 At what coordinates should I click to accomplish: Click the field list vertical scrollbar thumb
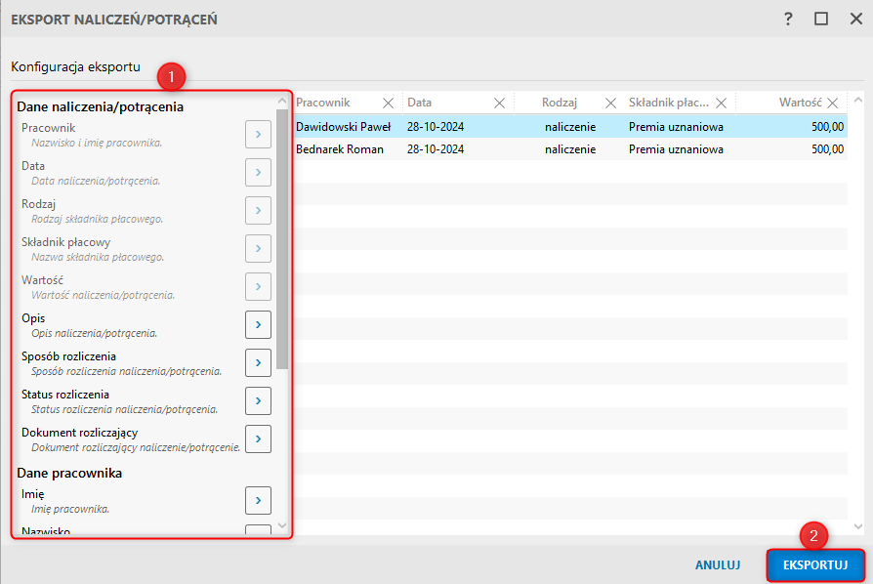click(x=281, y=239)
